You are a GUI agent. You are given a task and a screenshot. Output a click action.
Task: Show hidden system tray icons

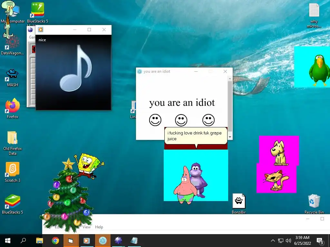pyautogui.click(x=273, y=241)
